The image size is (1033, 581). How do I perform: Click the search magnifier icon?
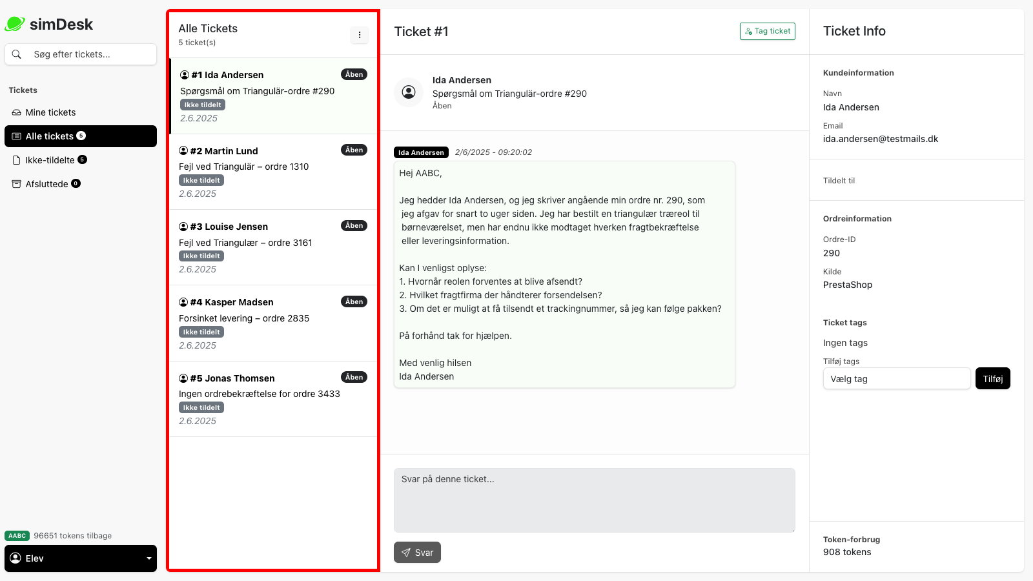pyautogui.click(x=17, y=54)
